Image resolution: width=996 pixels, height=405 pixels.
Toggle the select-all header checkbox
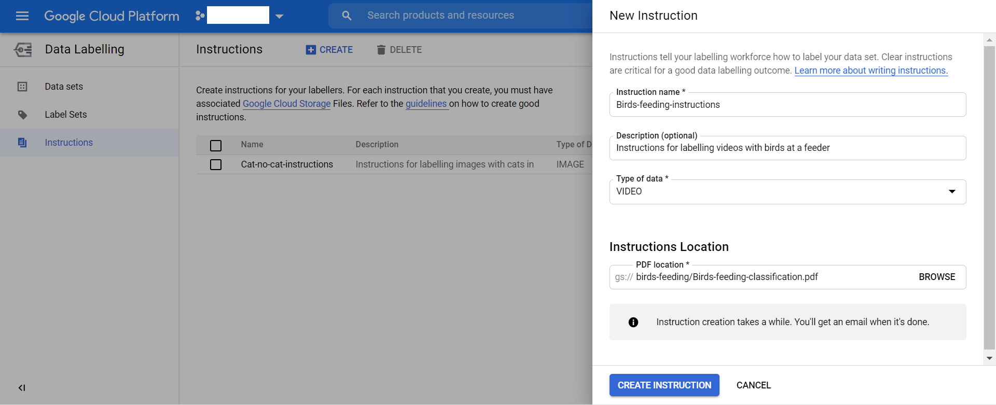click(216, 145)
